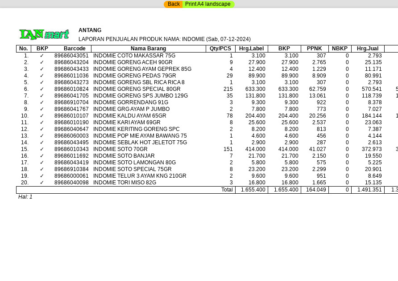Click the Hrg.Jual column header

coord(368,49)
